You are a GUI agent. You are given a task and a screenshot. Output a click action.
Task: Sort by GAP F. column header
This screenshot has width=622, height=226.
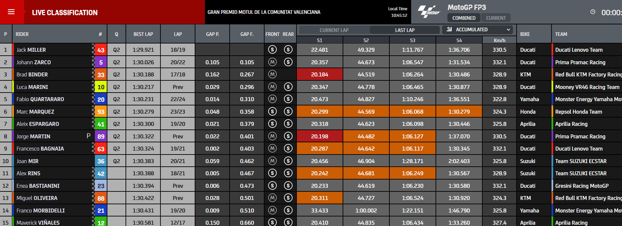pyautogui.click(x=247, y=34)
